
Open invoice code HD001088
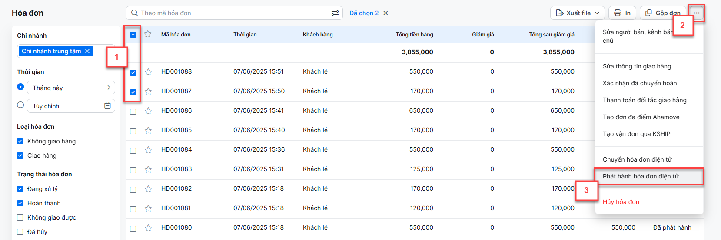coord(176,71)
